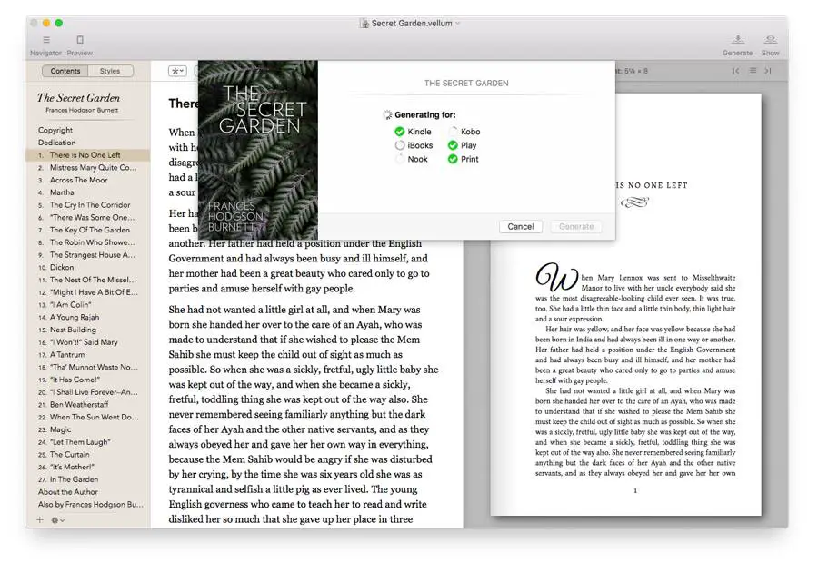
Task: Cancel the book generation
Action: [521, 227]
